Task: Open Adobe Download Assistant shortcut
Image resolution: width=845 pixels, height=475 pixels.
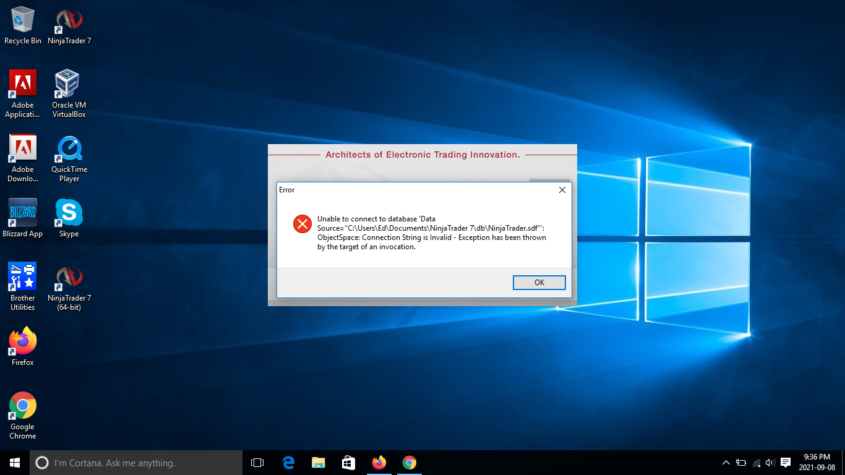Action: [x=23, y=158]
